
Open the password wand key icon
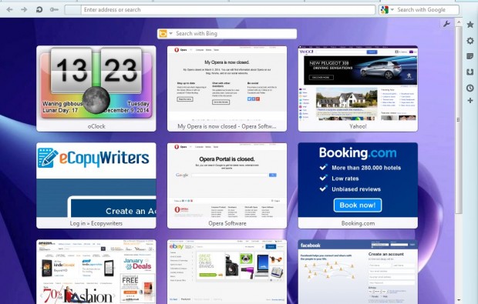[x=54, y=10]
